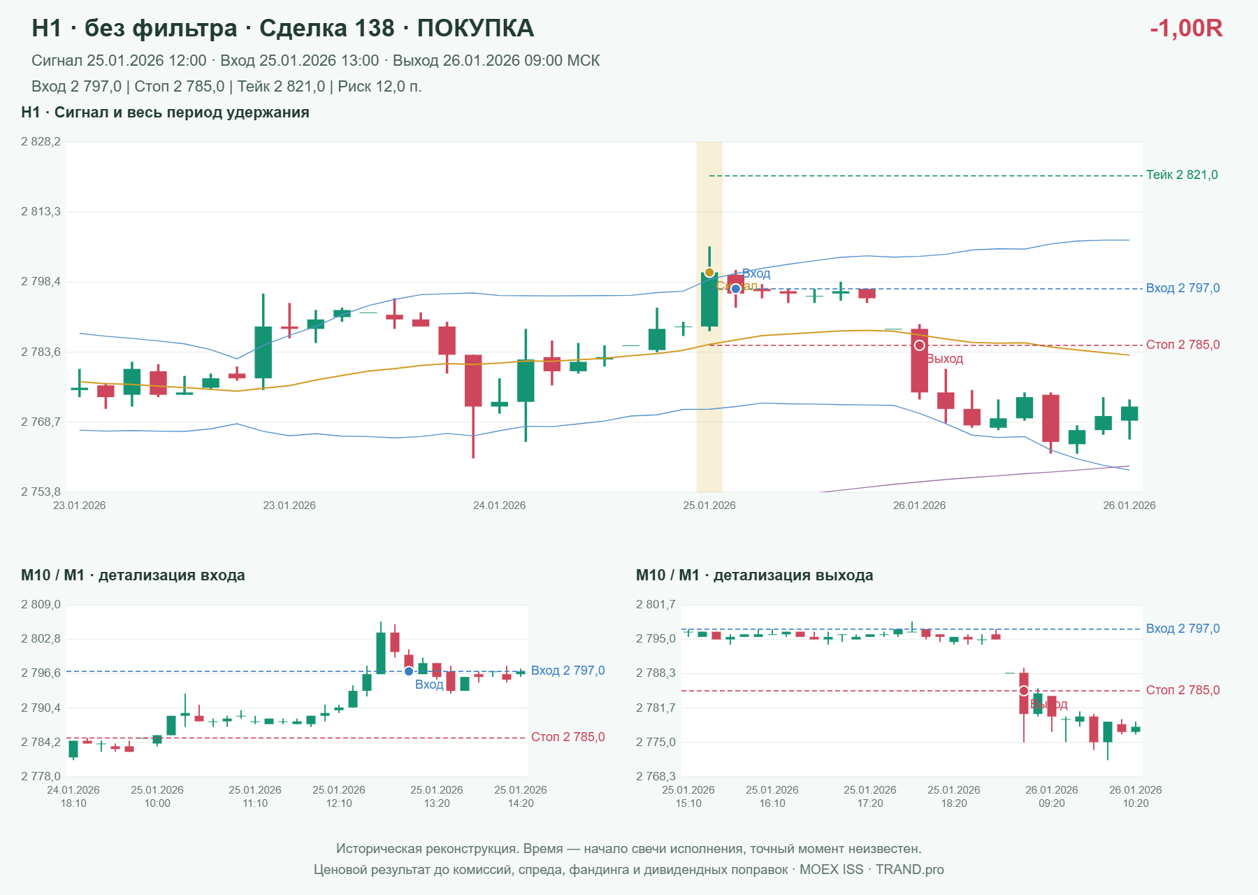Click the y-axis value '2 753,8'
The width and height of the screenshot is (1258, 895).
[41, 492]
